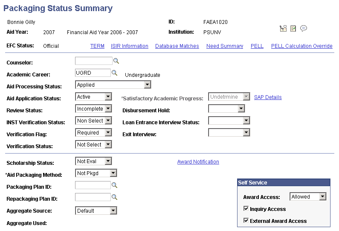
Task: Select the Institution value PSUNV
Action: pyautogui.click(x=212, y=32)
